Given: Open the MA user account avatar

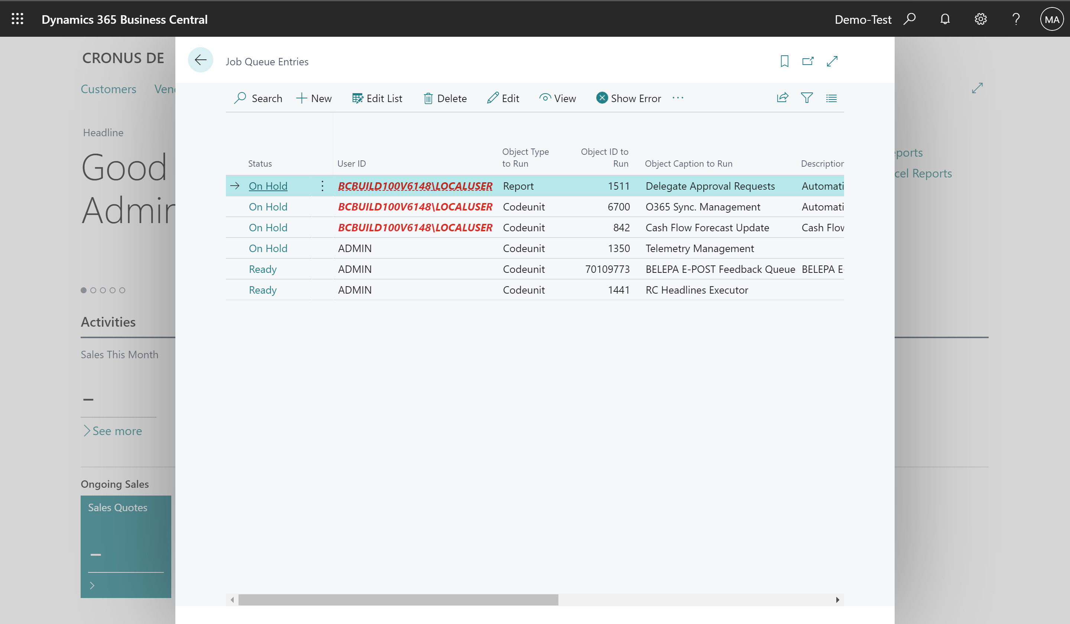Looking at the screenshot, I should 1052,19.
